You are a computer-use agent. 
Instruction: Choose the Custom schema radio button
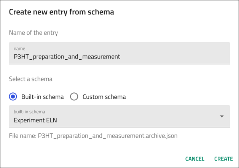click(75, 97)
